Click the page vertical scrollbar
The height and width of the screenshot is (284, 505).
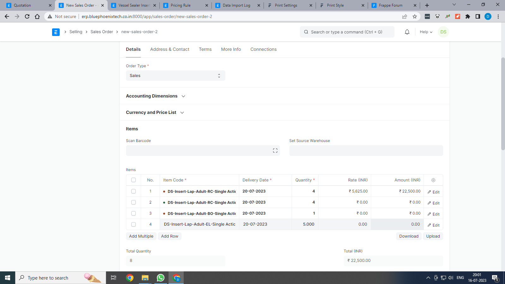coord(503,104)
